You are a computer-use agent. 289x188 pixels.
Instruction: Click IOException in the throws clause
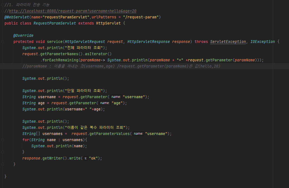262,42
